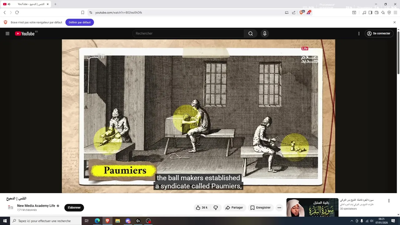
Task: Open the tab search icon in toolbar
Action: pos(354,12)
